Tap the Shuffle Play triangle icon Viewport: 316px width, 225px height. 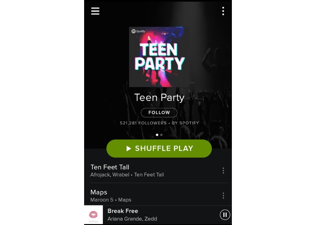pos(128,148)
